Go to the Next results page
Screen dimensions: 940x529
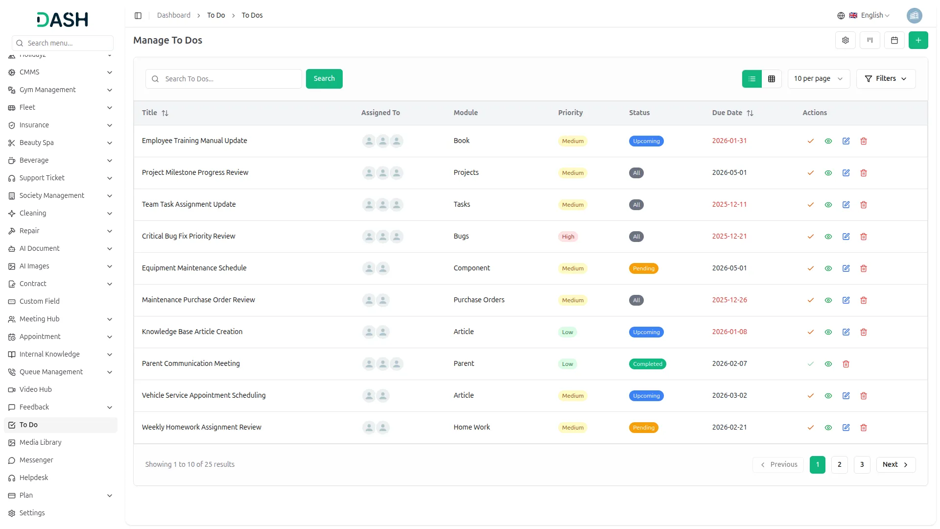point(895,465)
